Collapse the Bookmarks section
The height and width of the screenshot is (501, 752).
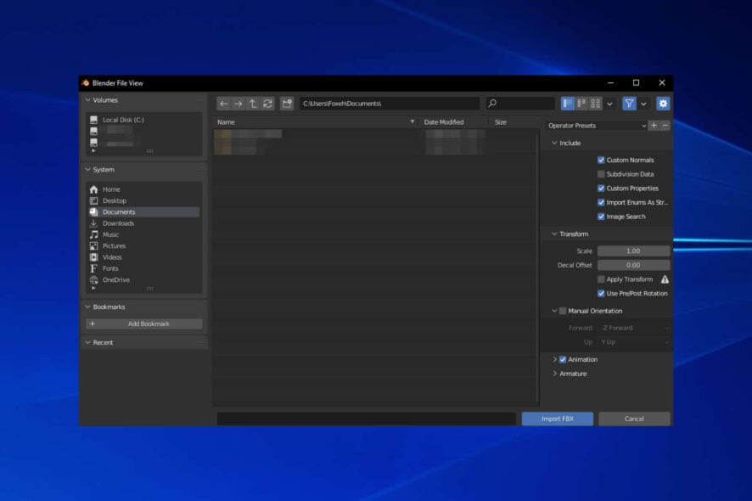(x=87, y=307)
